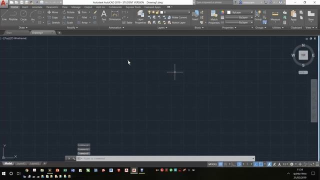Click TOP face of the ViewCube

tap(303, 55)
